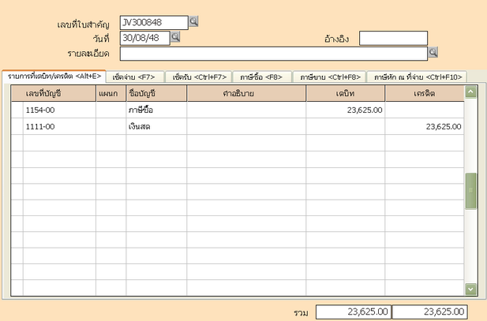Select the เงินสด account name cell
The height and width of the screenshot is (321, 487).
click(156, 126)
